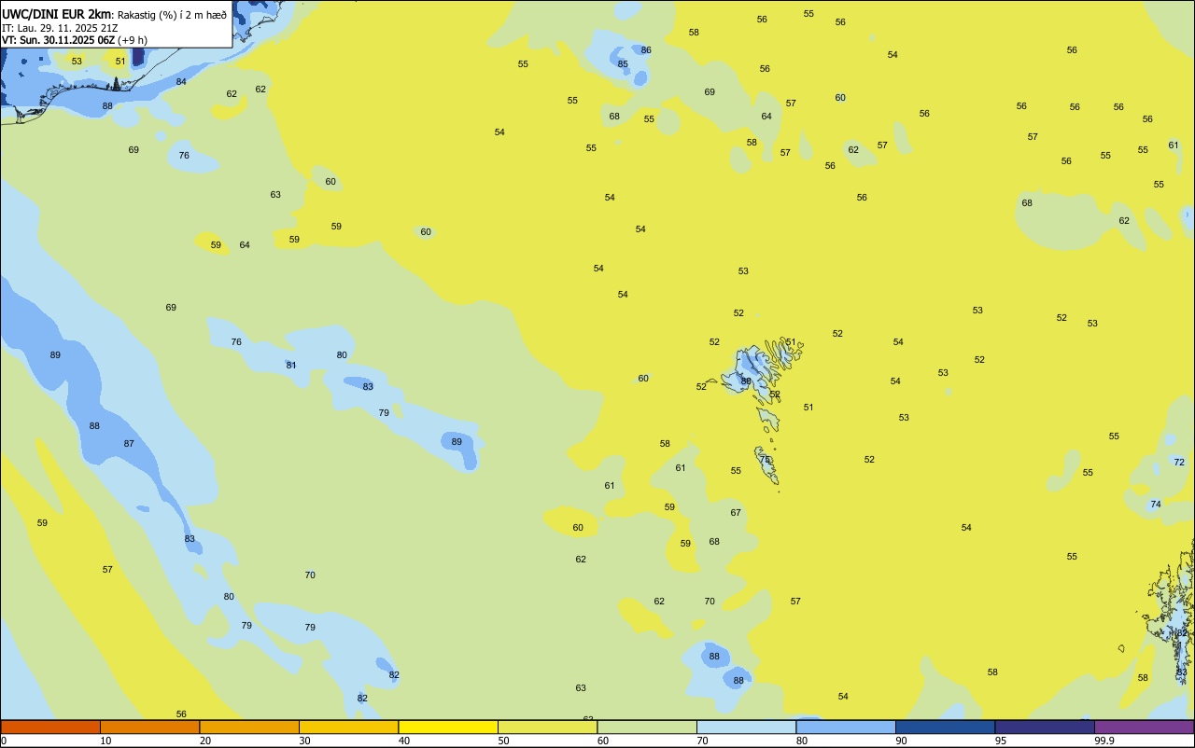Click the pale yellow 50–60 legend swatch
This screenshot has width=1195, height=748.
coord(547,727)
